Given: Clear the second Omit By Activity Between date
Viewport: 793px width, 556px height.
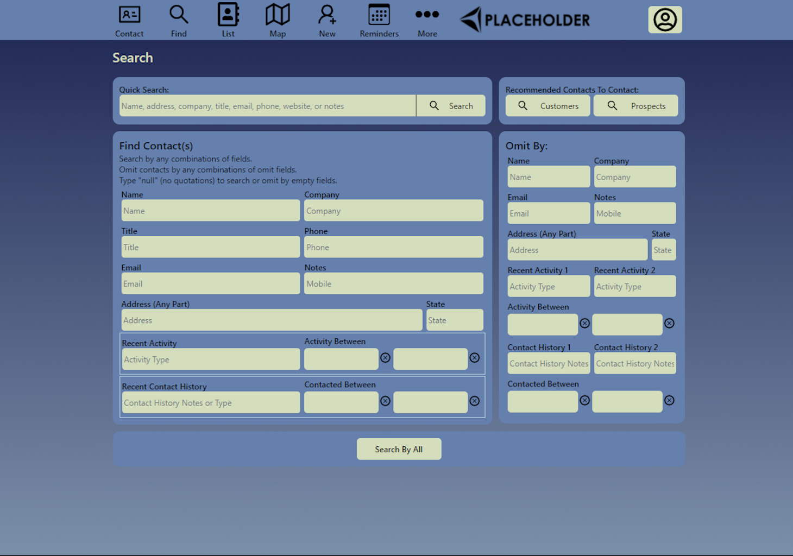Looking at the screenshot, I should [x=669, y=323].
